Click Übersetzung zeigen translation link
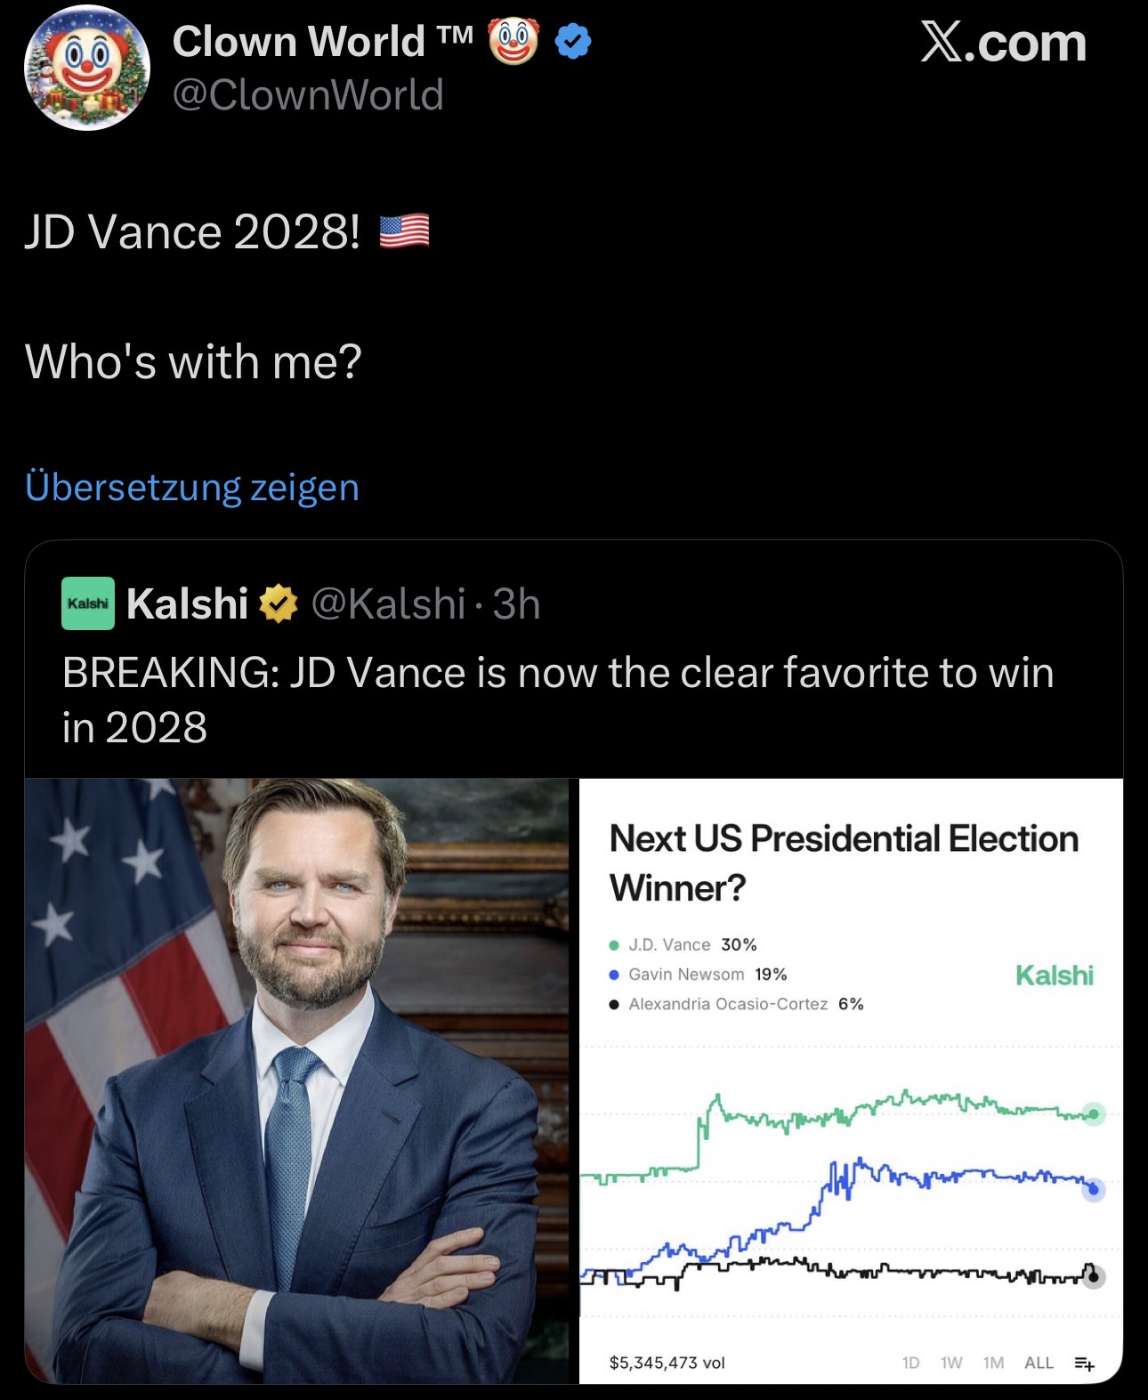1148x1400 pixels. [192, 487]
